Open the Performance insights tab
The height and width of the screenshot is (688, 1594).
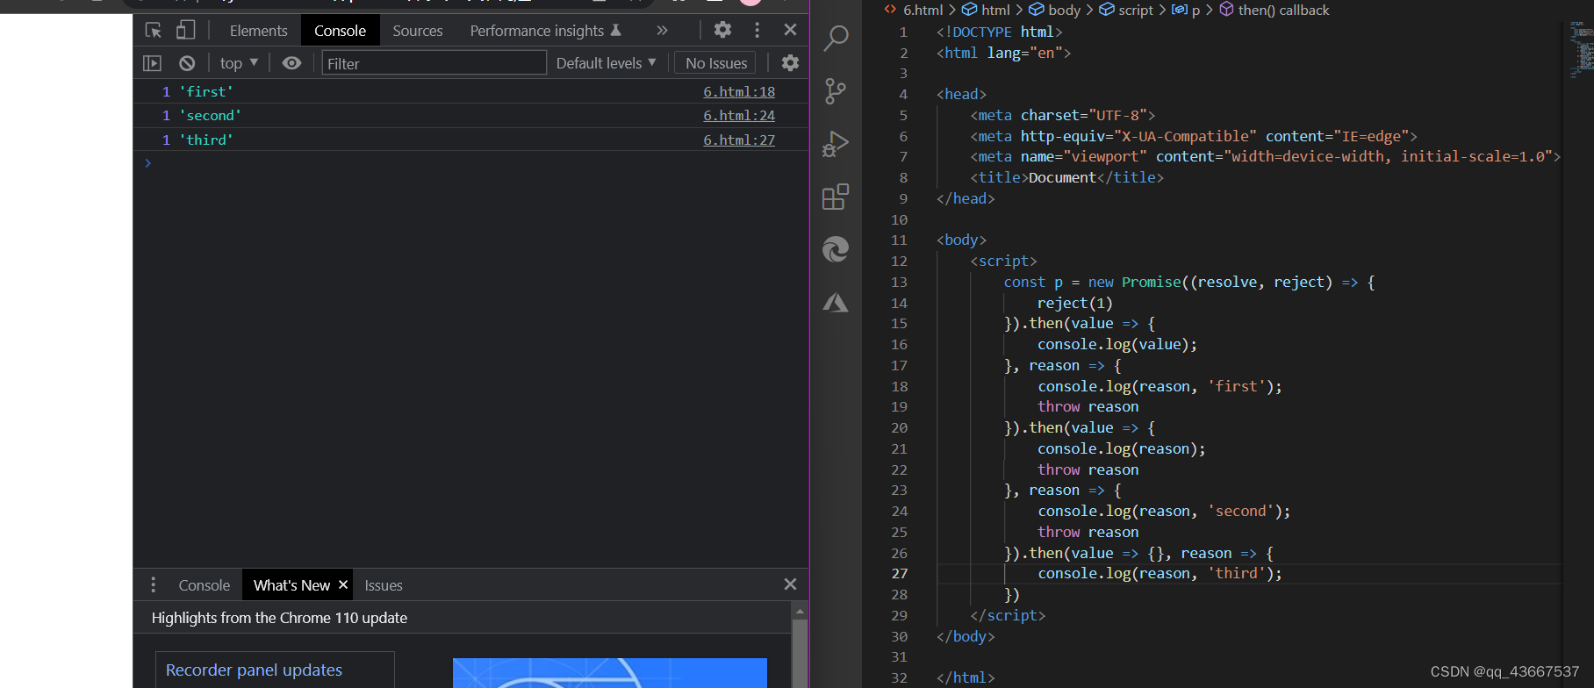point(545,31)
